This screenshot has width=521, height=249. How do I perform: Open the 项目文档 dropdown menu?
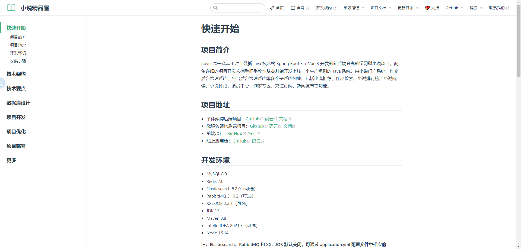pyautogui.click(x=379, y=8)
